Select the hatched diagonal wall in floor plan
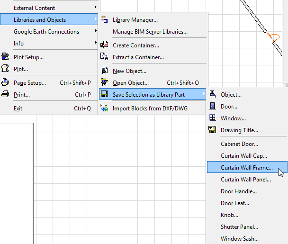Viewport: 288px width, 244px height. 253,16
